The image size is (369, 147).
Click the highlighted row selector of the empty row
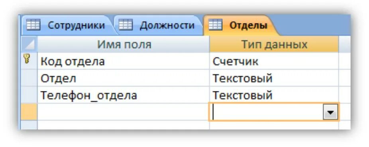pos(29,112)
